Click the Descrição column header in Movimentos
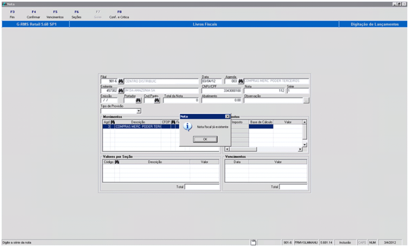Screen dimensions: 409x247 [x=138, y=122]
